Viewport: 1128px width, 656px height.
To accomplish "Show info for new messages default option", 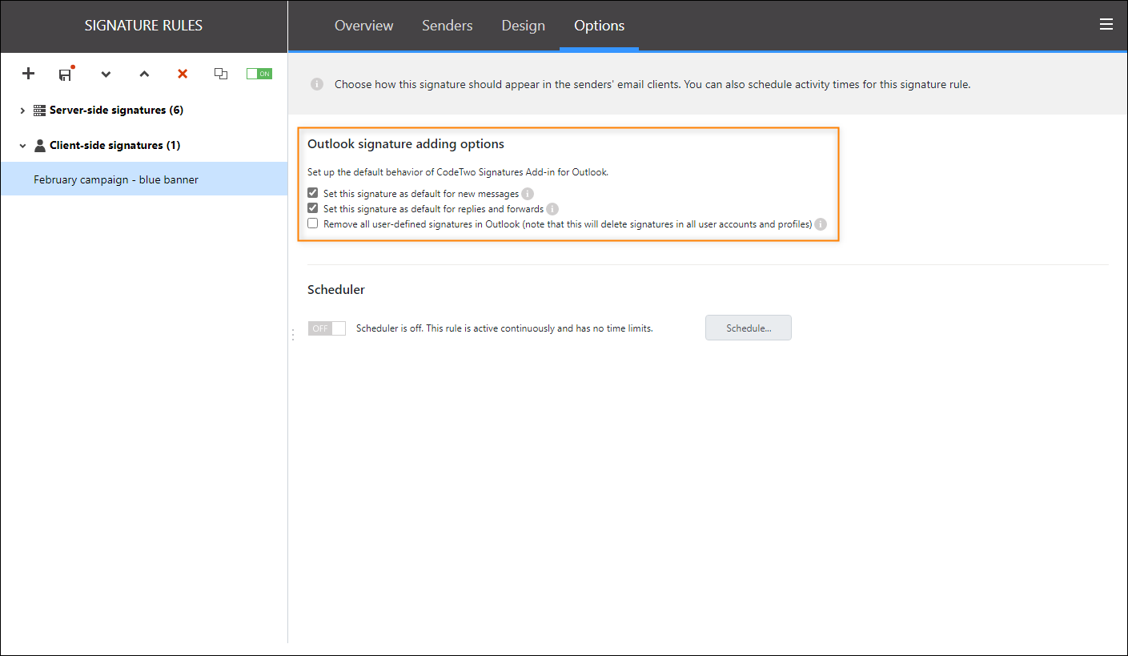I will coord(528,194).
